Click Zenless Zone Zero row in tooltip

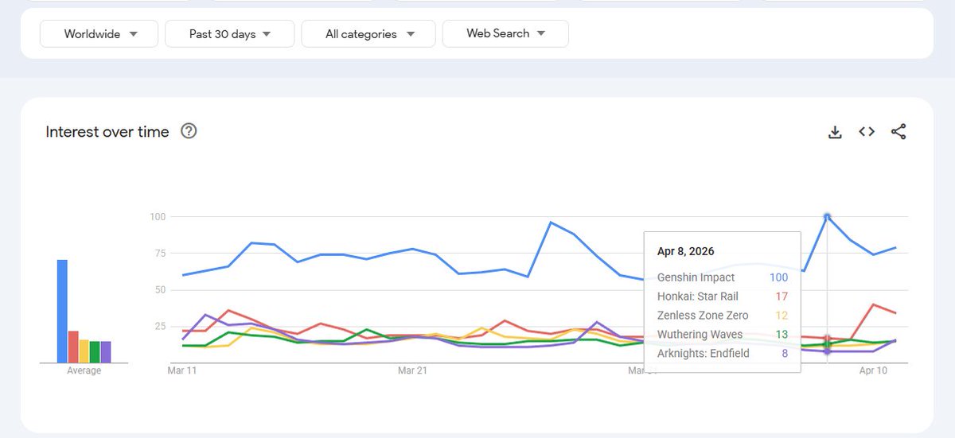tap(722, 316)
